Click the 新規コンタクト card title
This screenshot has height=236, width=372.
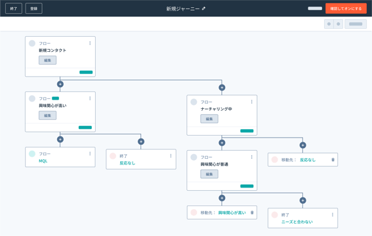pos(52,50)
